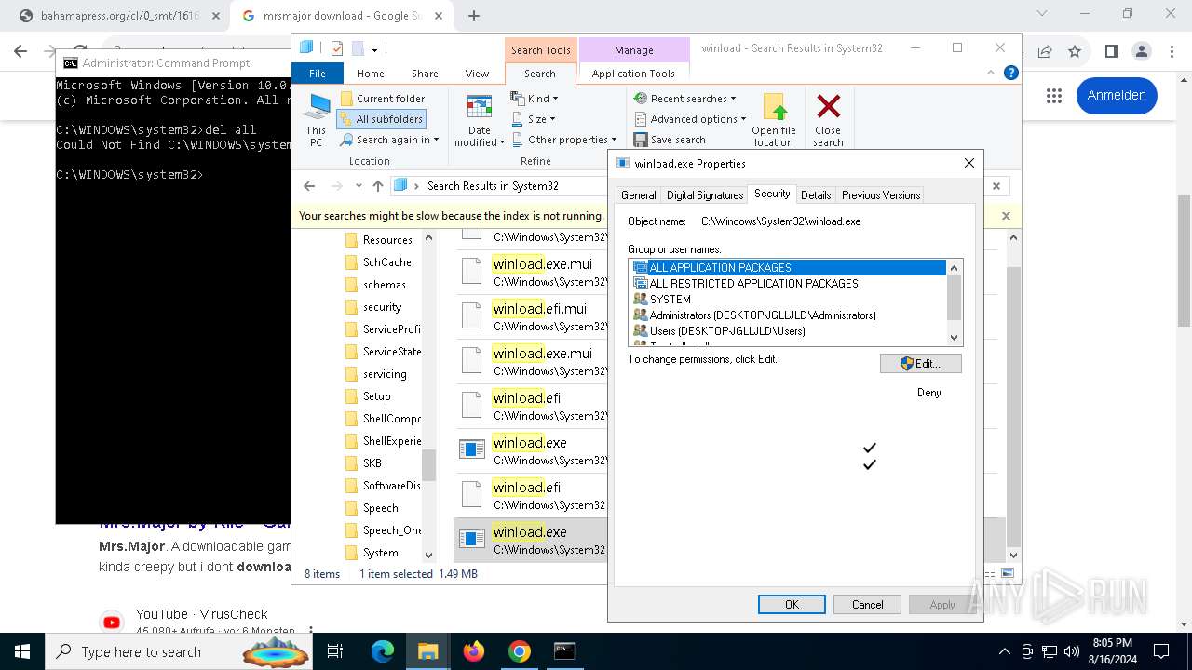
Task: Open General tab in winload.exe Properties
Action: coord(639,195)
